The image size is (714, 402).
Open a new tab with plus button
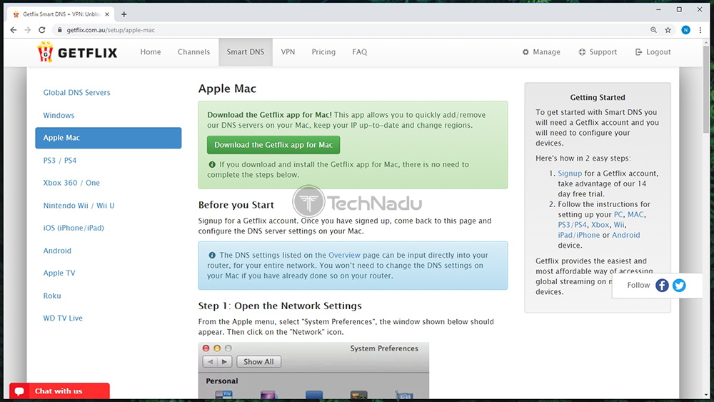[124, 14]
